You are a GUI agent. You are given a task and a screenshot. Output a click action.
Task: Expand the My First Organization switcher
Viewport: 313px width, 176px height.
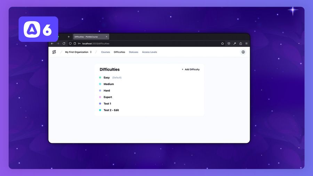pos(78,52)
